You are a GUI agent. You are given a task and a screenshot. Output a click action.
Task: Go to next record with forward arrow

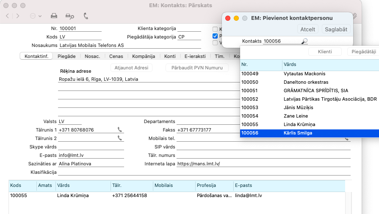click(18, 16)
